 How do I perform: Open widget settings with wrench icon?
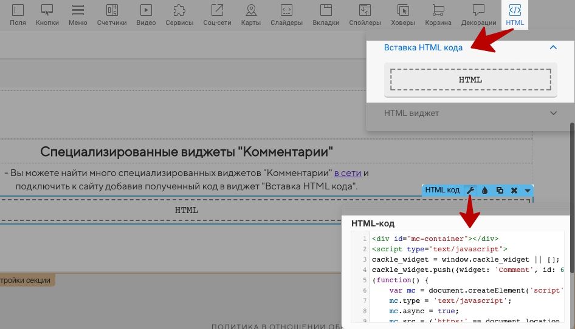pyautogui.click(x=470, y=190)
